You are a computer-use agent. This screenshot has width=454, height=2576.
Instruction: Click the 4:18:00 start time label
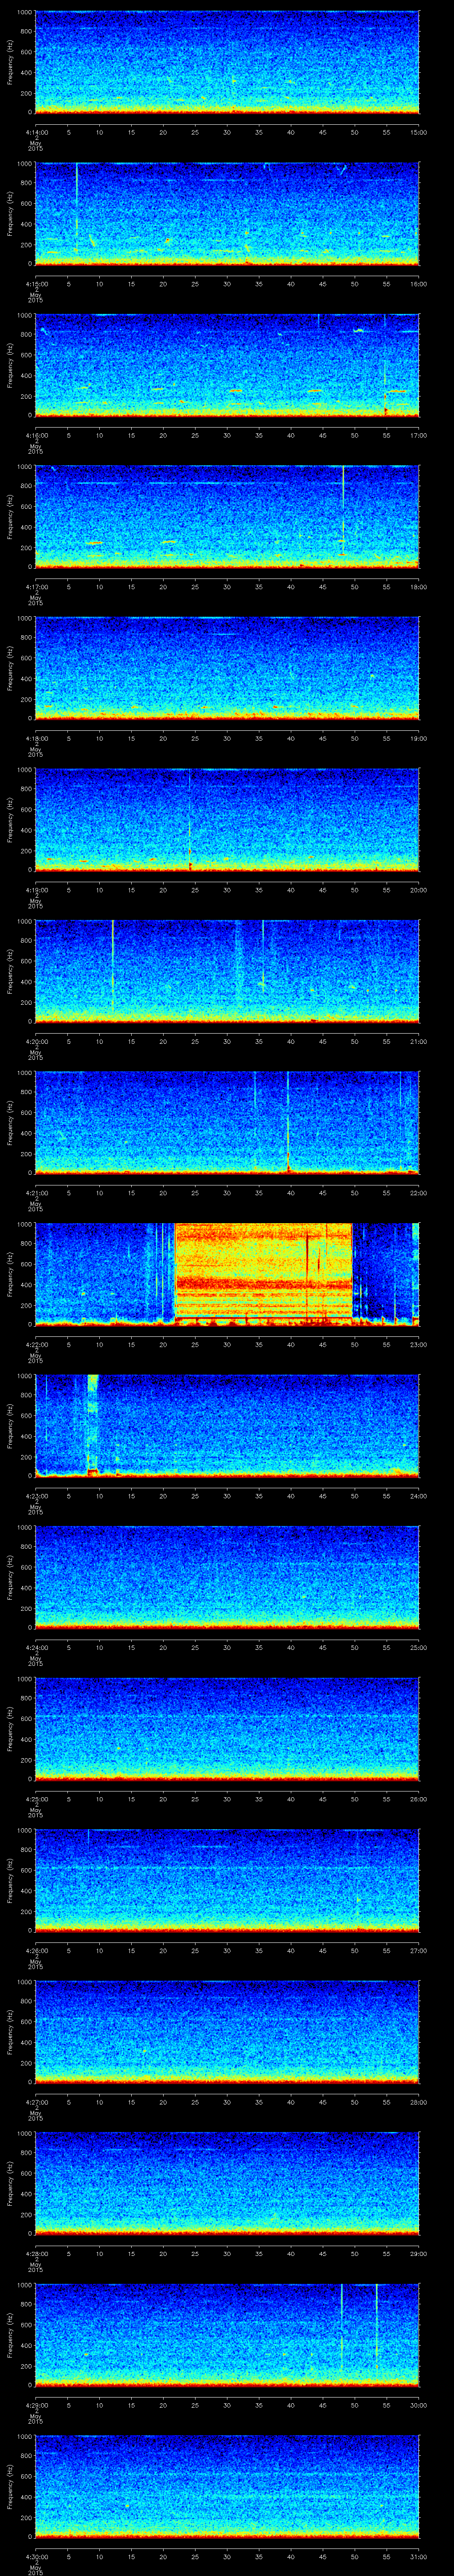coord(36,739)
